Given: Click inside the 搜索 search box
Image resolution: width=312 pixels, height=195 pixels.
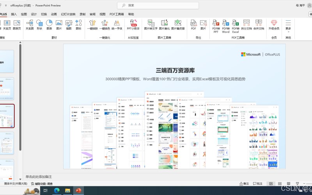Looking at the screenshot, I should [x=158, y=5].
